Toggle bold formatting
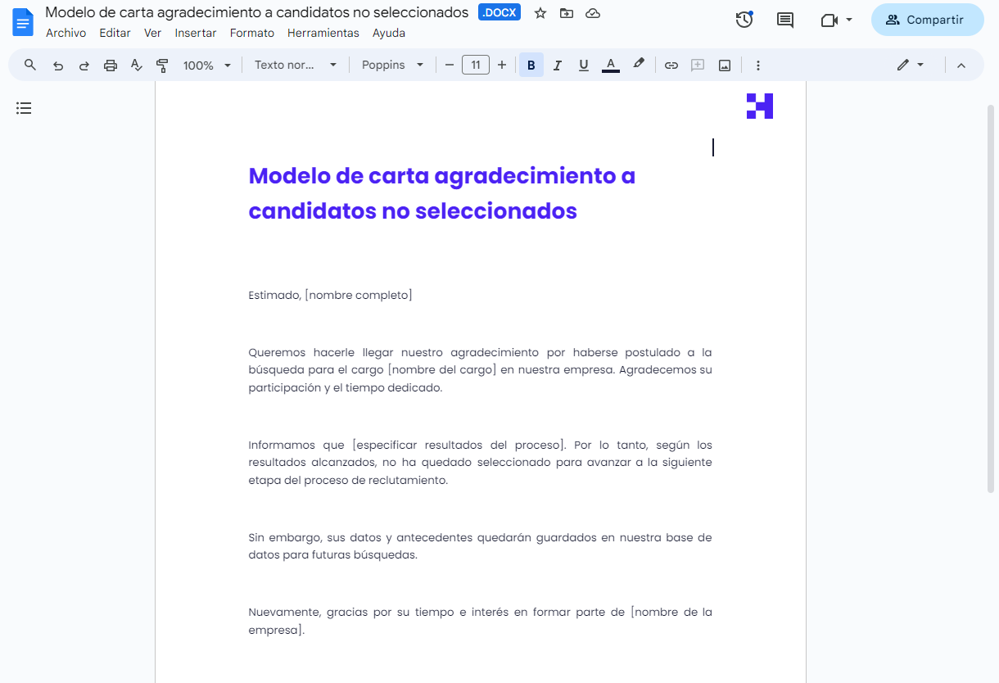The height and width of the screenshot is (683, 999). [531, 64]
